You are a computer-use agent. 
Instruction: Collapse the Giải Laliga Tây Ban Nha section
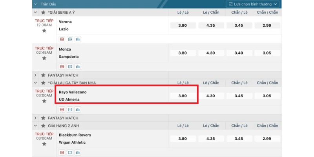tap(36, 83)
